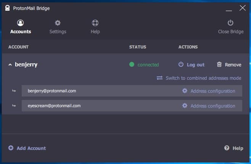Switch to combined addresses mode
This screenshot has width=251, height=164.
(199, 78)
